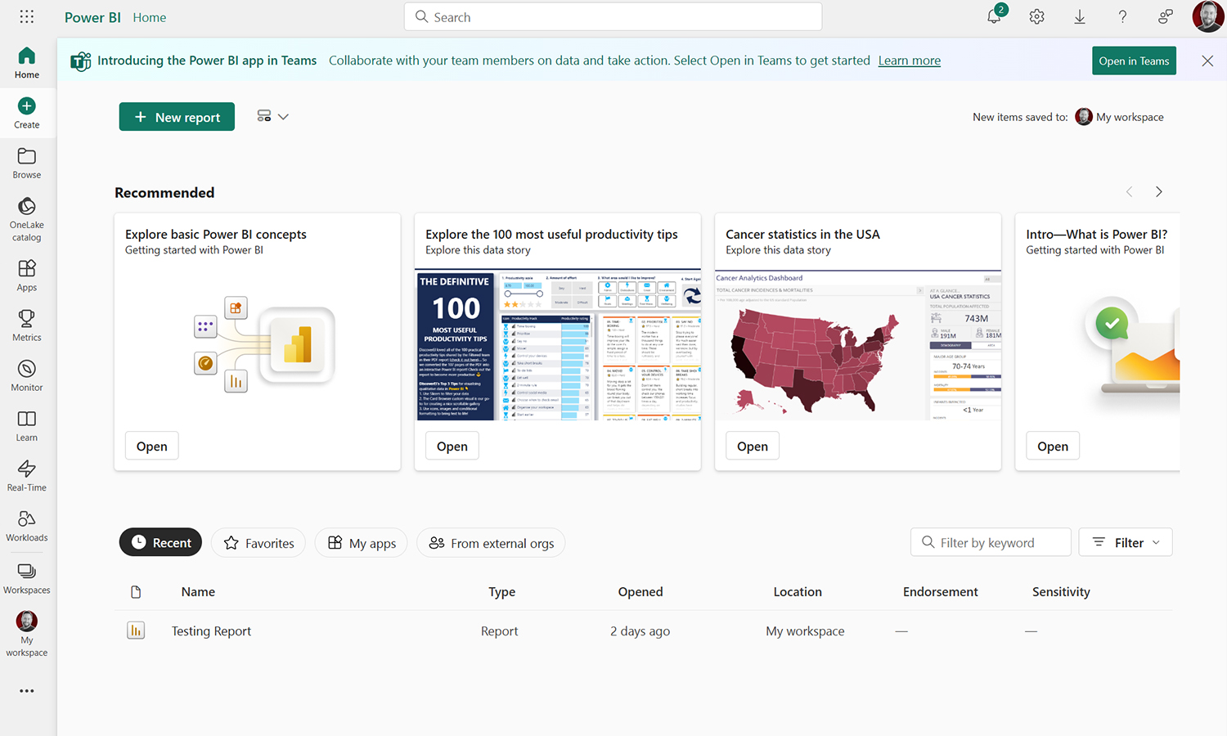
Task: Switch to the Favorites tab
Action: 258,542
